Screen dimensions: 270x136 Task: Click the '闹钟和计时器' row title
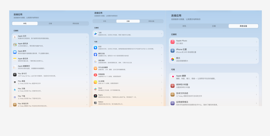(182, 84)
